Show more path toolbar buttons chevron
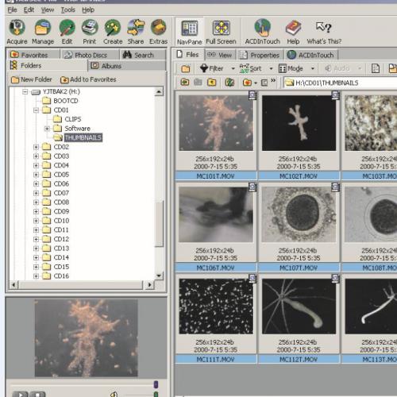The height and width of the screenshot is (397, 397). [x=273, y=80]
